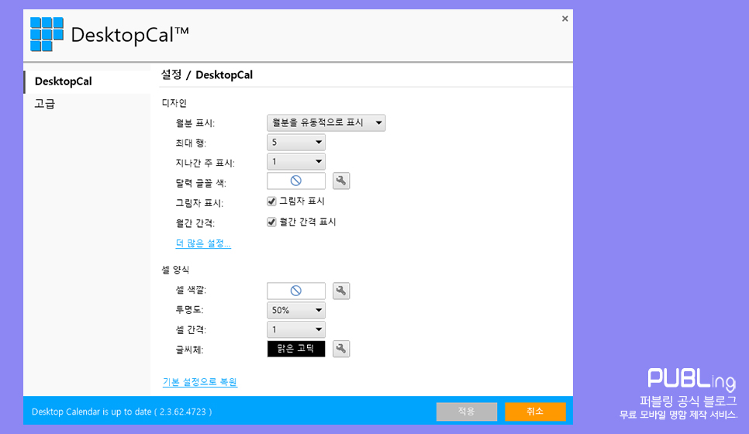Click the 달력 글꼴 색 color swatch
749x434 pixels.
pyautogui.click(x=296, y=181)
